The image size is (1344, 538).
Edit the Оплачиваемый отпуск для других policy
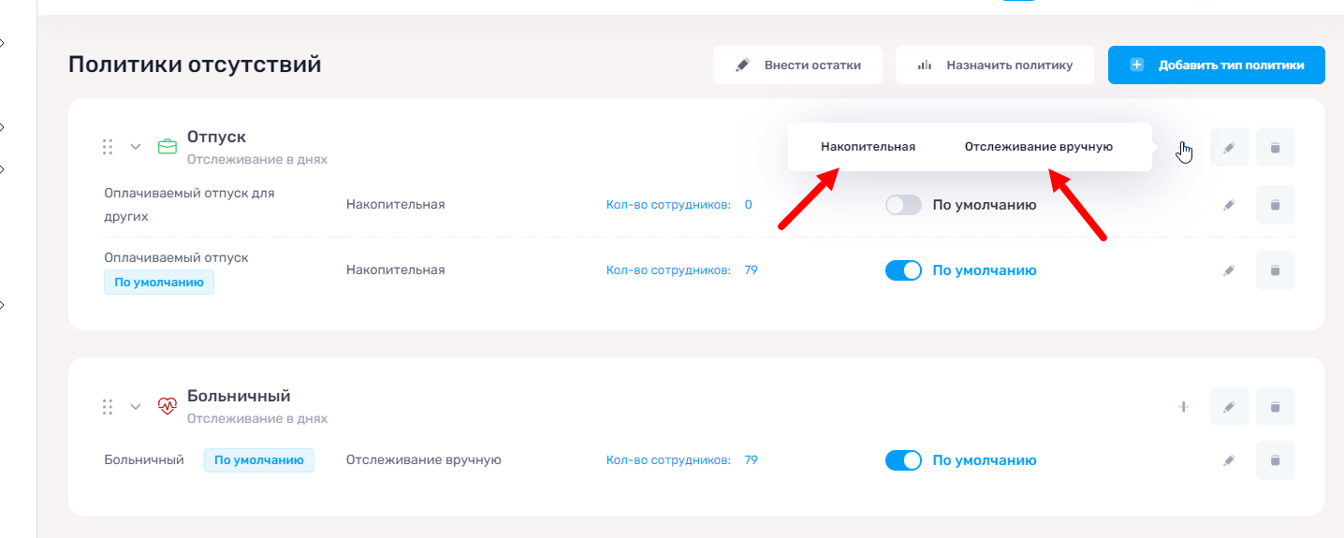coord(1229,205)
